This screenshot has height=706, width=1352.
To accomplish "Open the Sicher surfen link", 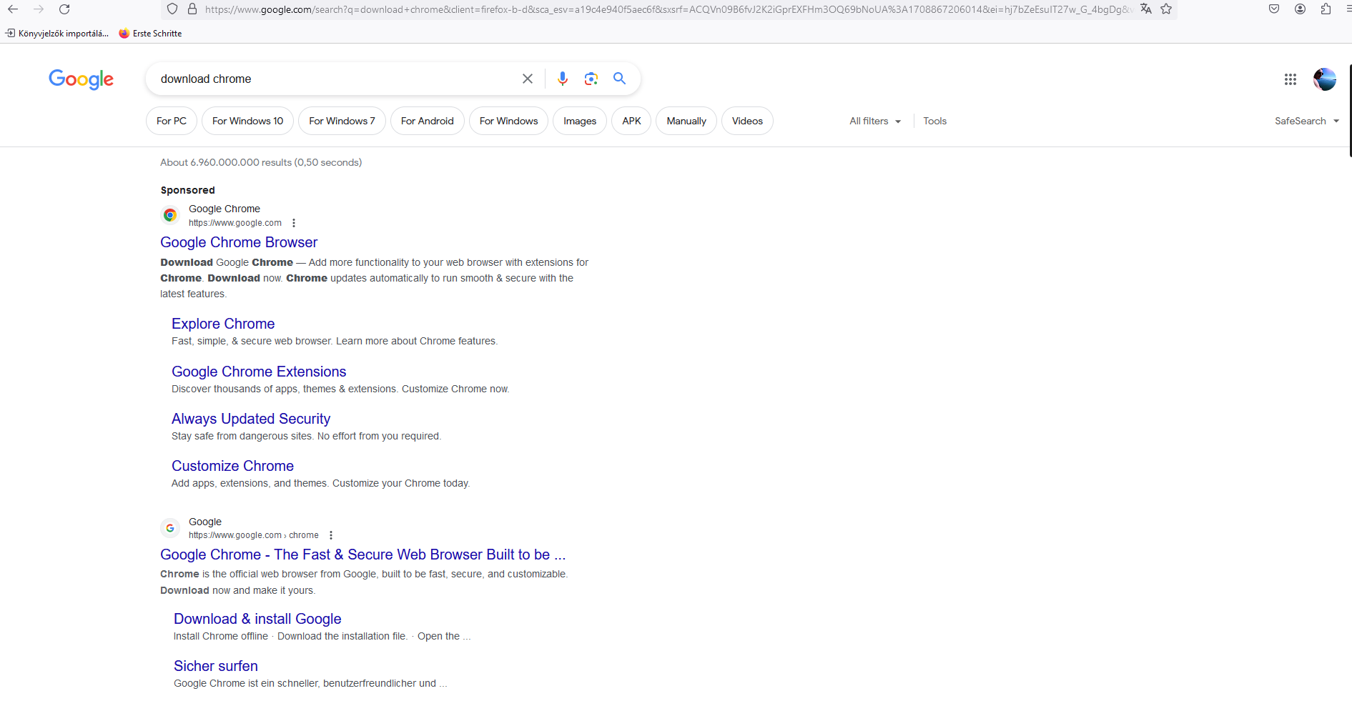I will click(216, 666).
